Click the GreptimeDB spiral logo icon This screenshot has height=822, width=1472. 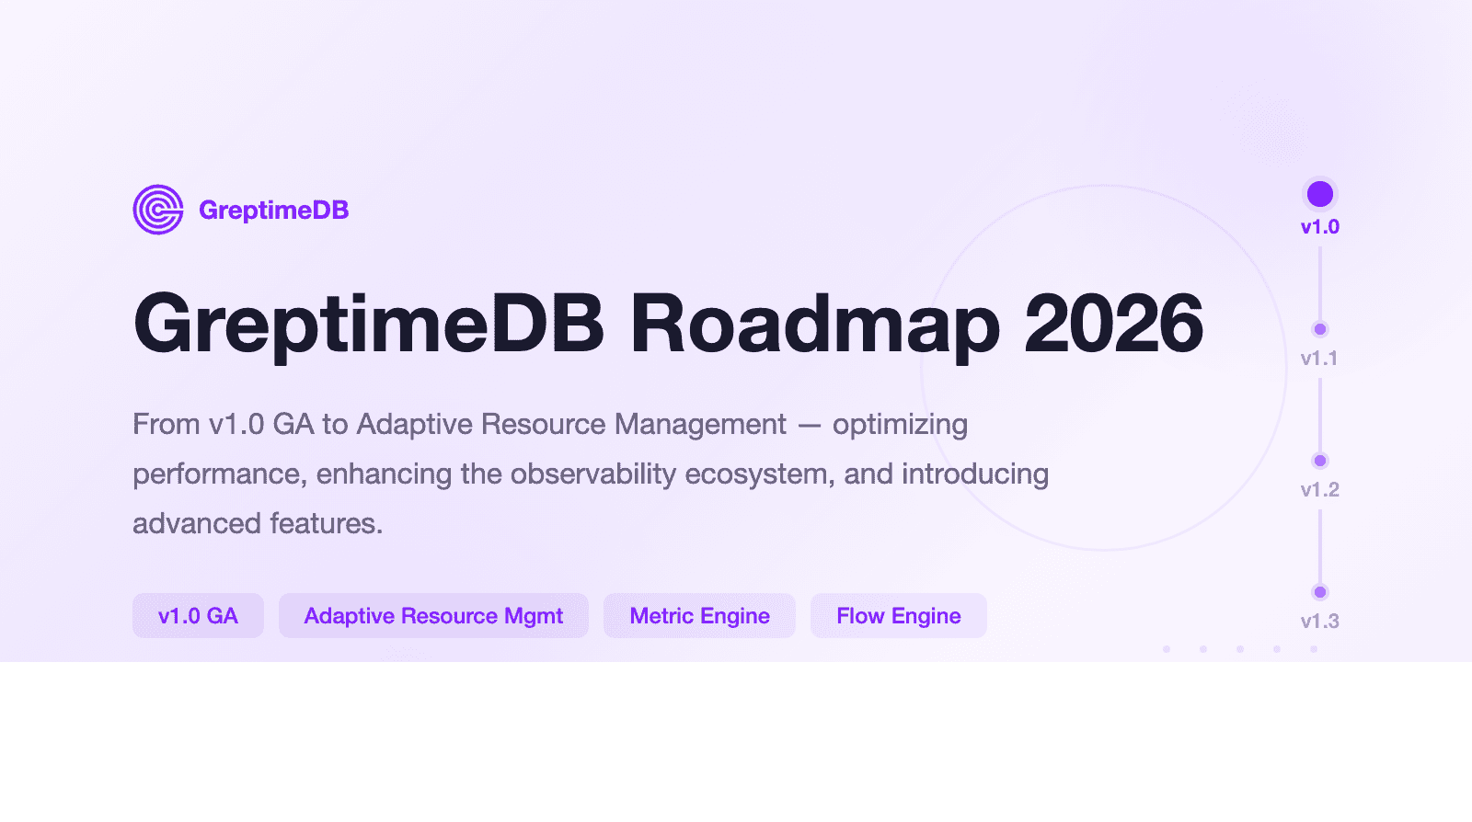click(x=158, y=210)
